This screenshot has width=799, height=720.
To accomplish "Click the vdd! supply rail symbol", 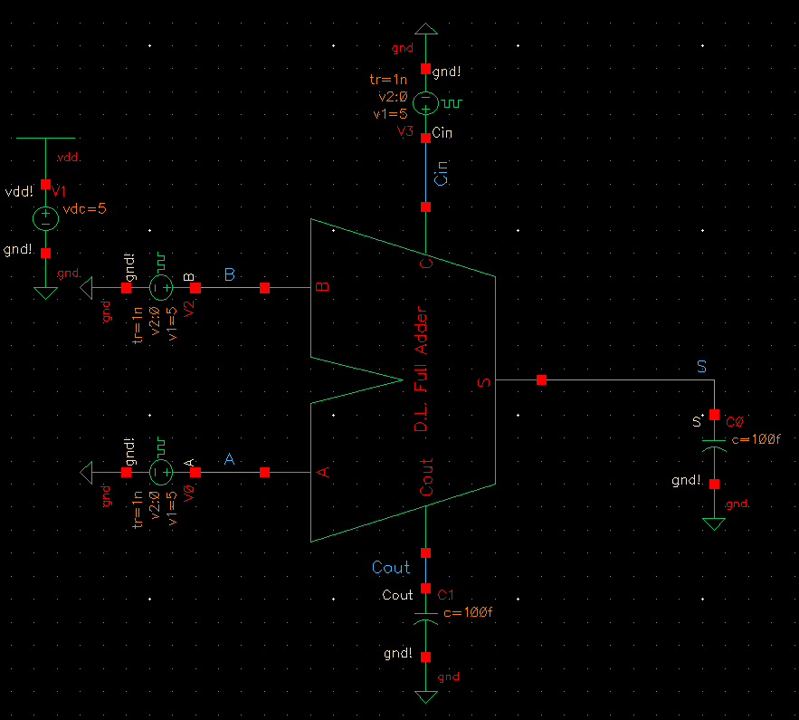I will coord(43,139).
